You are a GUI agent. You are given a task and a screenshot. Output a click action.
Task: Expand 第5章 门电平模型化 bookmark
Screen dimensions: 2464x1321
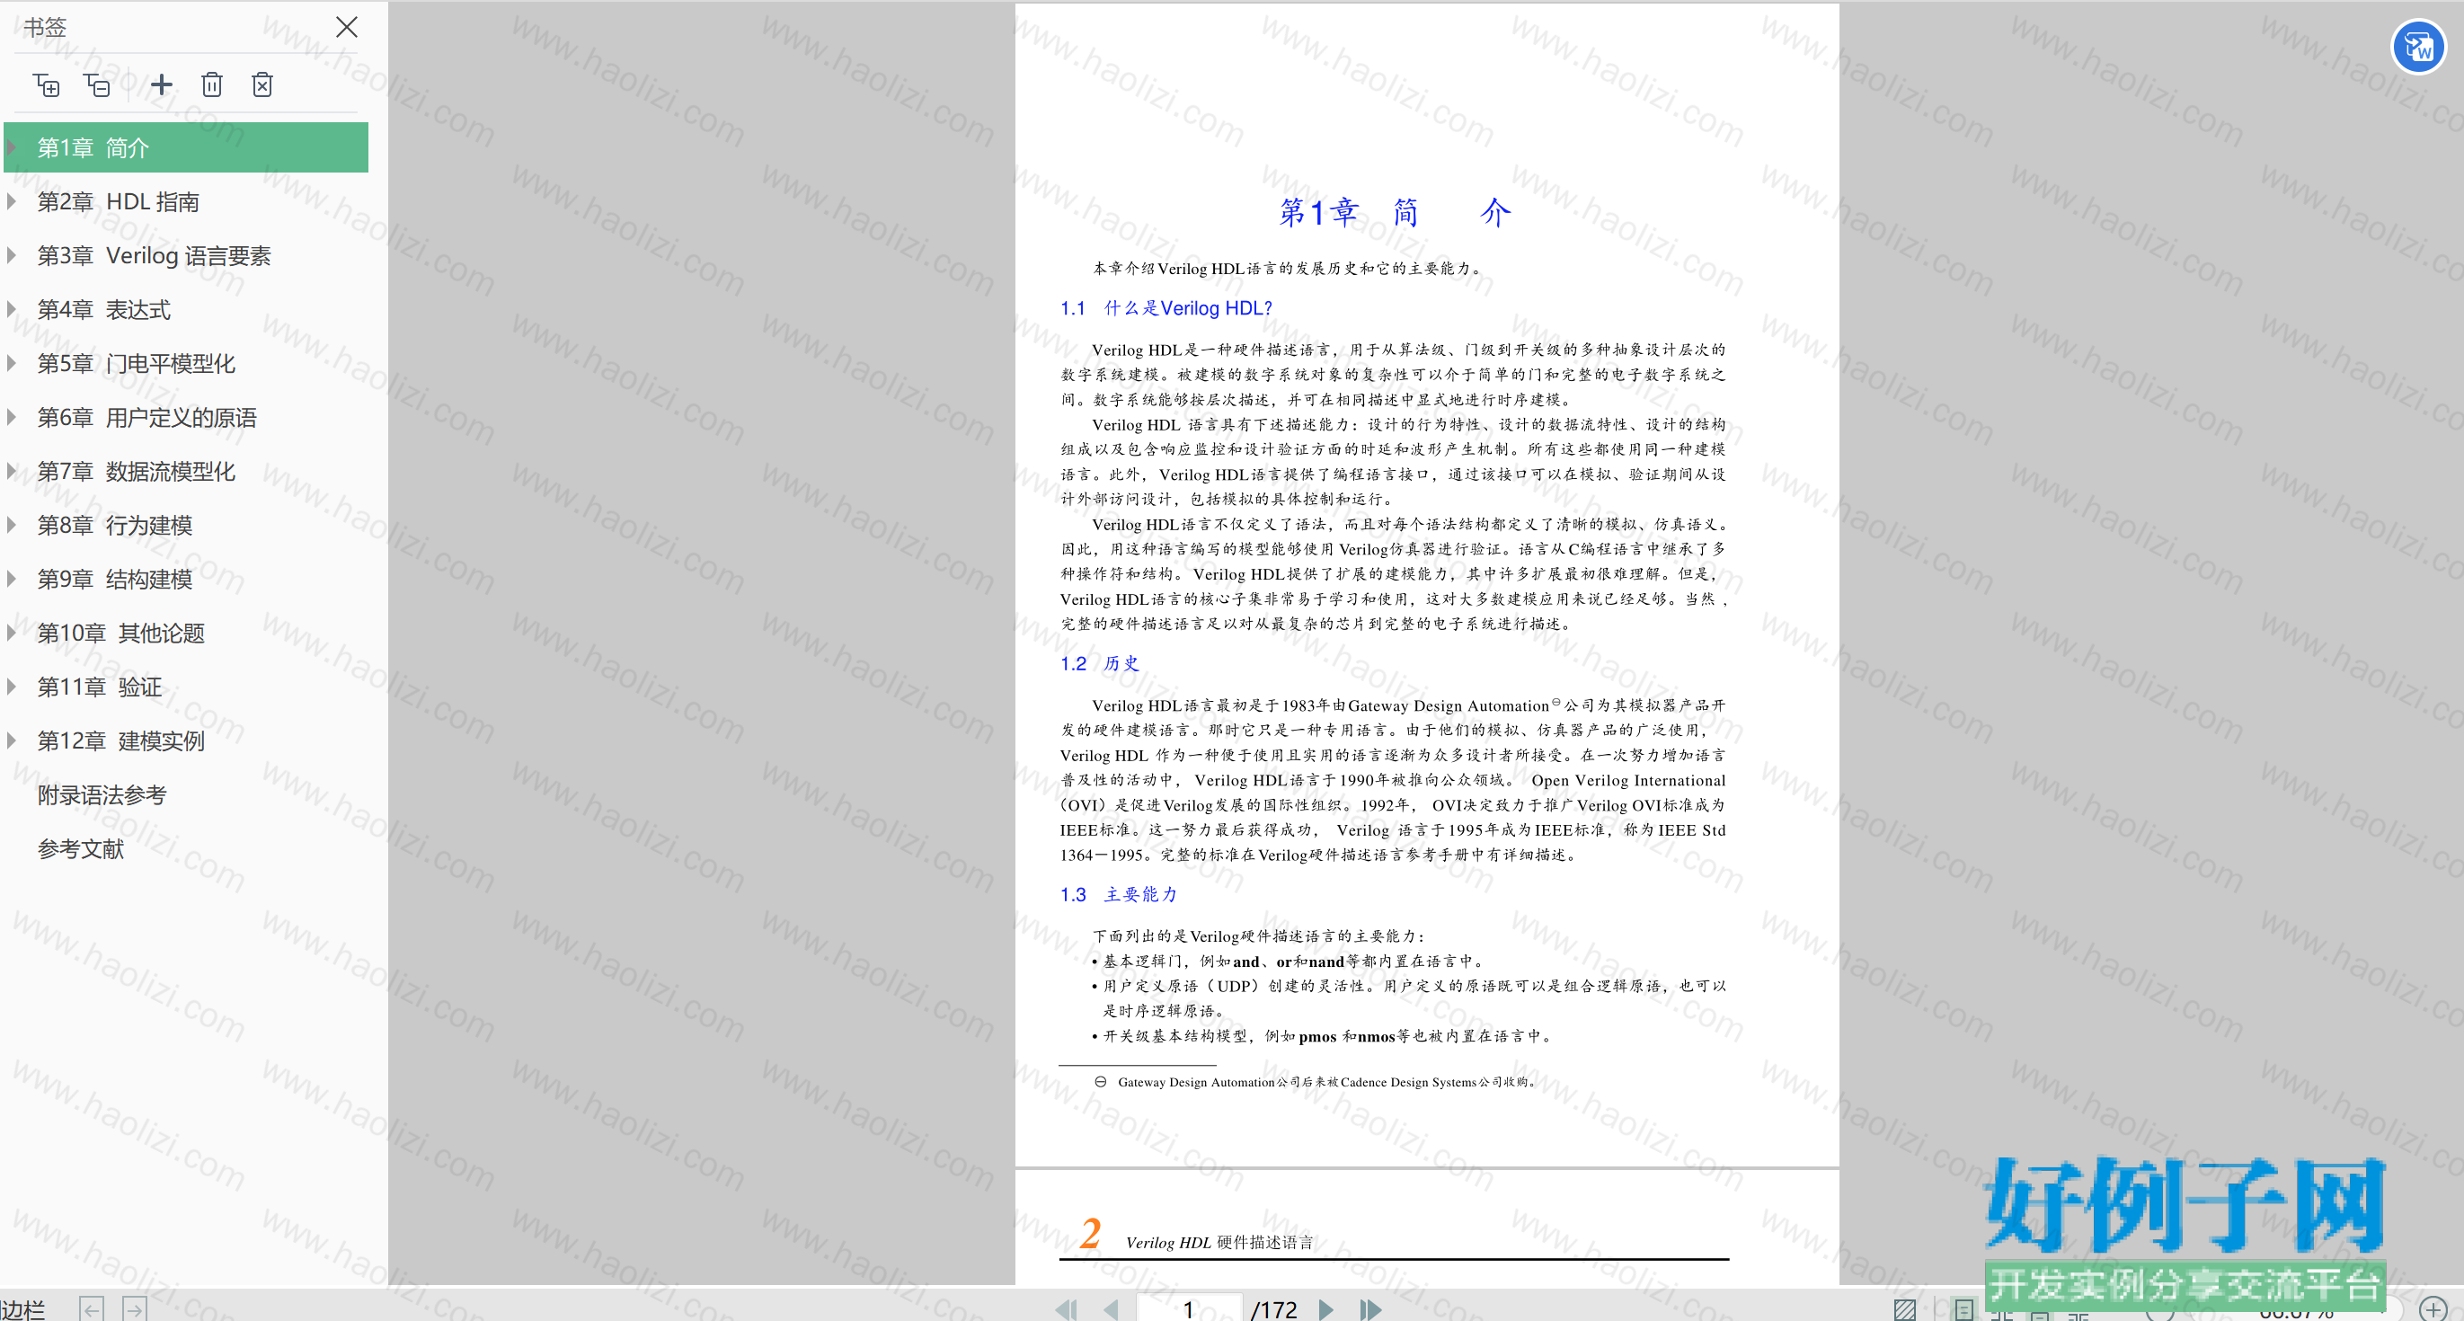click(12, 362)
